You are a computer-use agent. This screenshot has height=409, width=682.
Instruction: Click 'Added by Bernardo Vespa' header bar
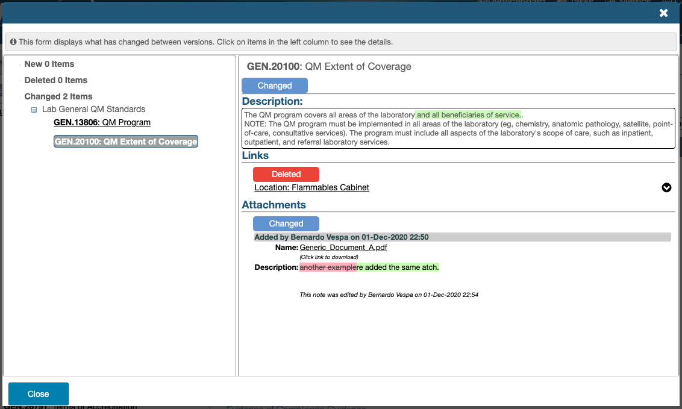[x=462, y=237]
